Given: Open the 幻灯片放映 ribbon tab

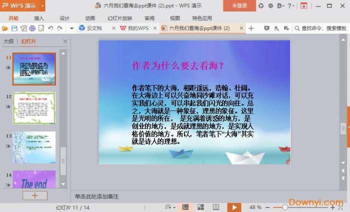Looking at the screenshot, I should click(119, 18).
